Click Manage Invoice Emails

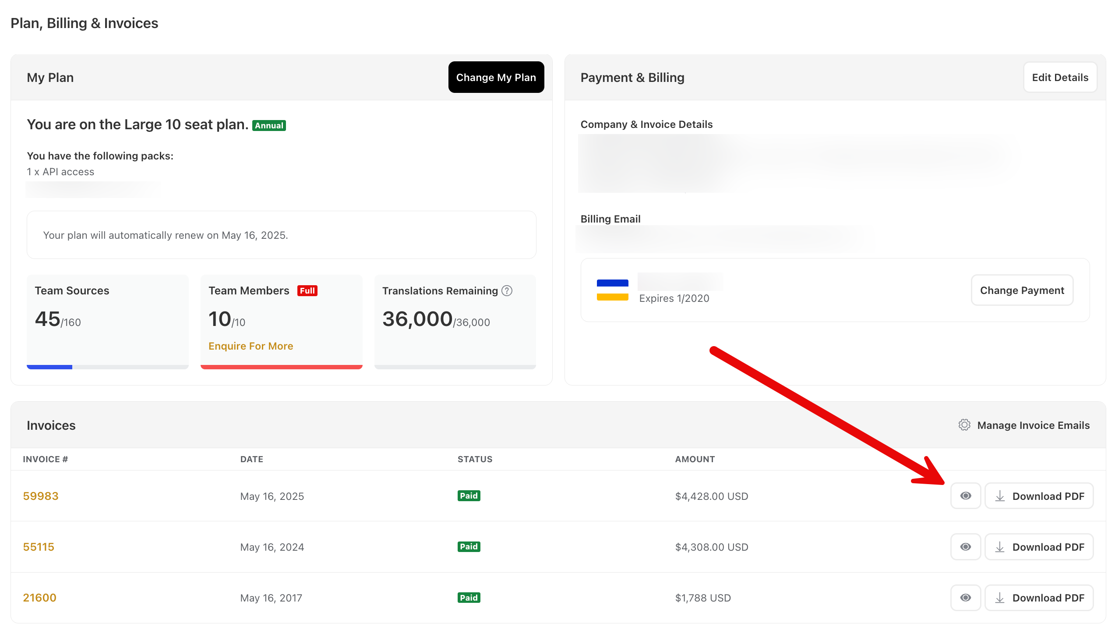pos(1034,425)
